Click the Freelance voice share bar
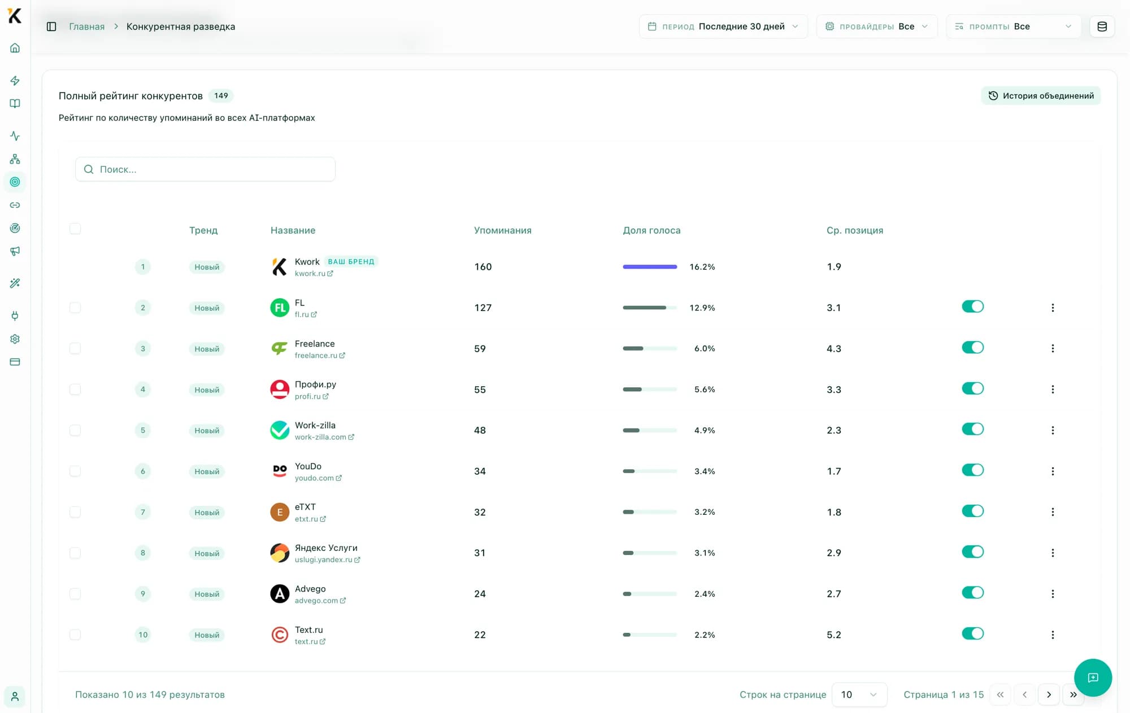Screen dimensions: 1130x713 pos(650,348)
